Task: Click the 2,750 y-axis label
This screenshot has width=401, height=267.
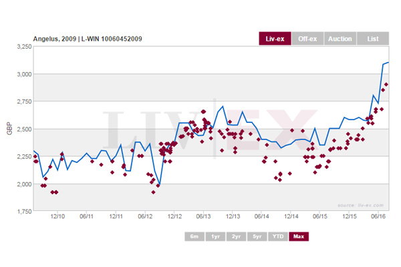Action: (x=24, y=101)
